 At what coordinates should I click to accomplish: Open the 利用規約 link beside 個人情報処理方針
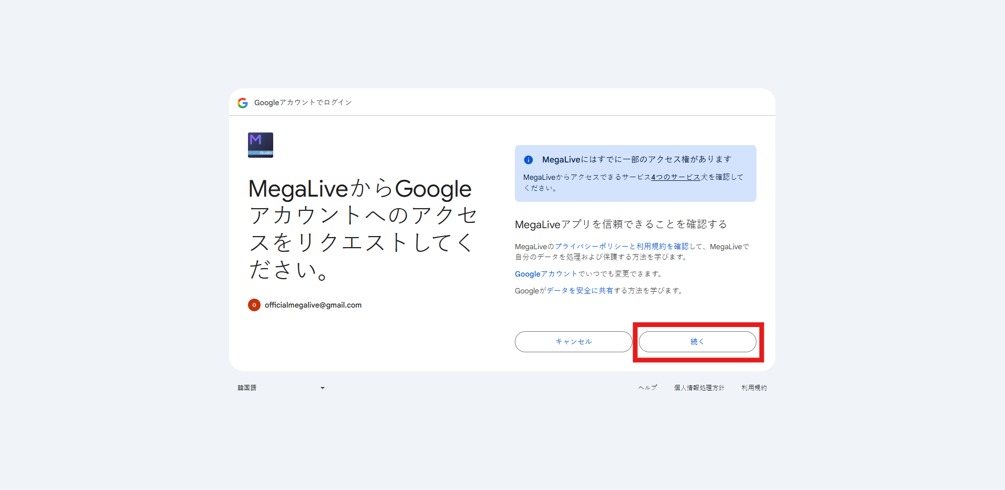tap(754, 388)
